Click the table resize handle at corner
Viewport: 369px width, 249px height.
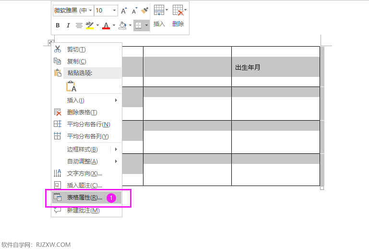(x=322, y=188)
